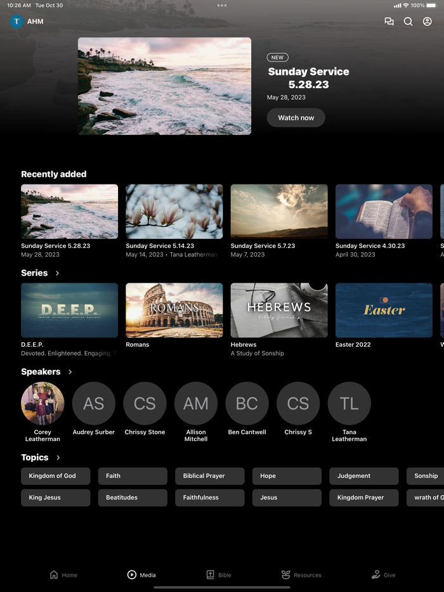Tap the Give hand-heart icon
This screenshot has width=444, height=592.
(x=375, y=575)
